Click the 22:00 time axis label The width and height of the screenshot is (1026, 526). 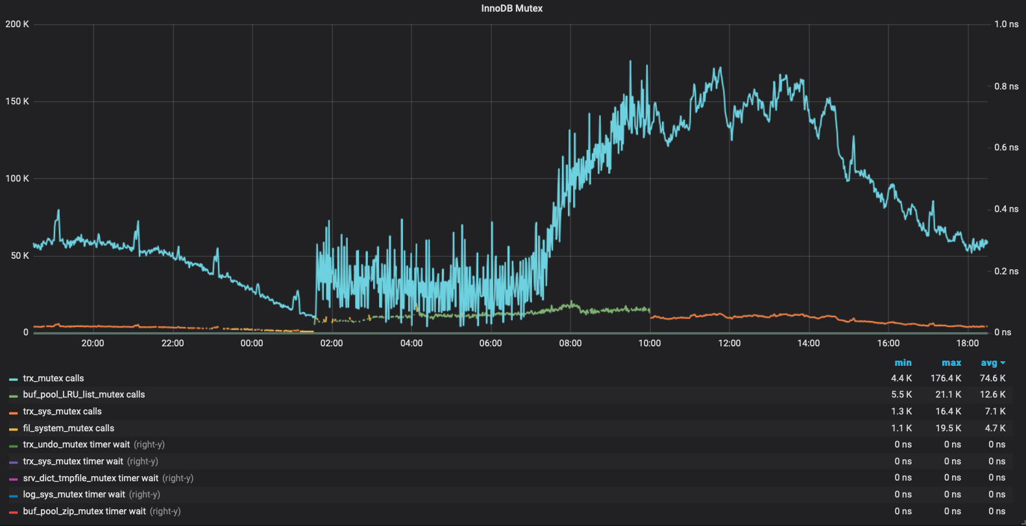coord(173,343)
